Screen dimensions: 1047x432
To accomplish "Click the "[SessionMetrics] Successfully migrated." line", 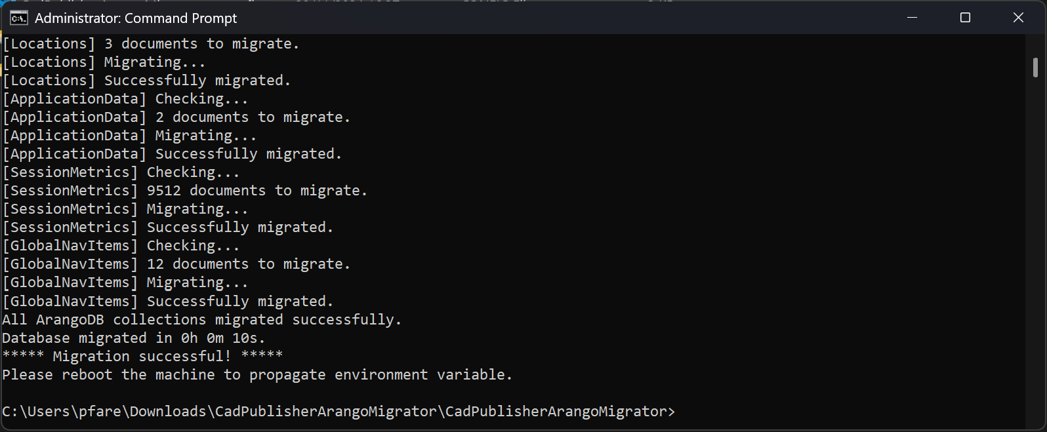I will [x=168, y=227].
